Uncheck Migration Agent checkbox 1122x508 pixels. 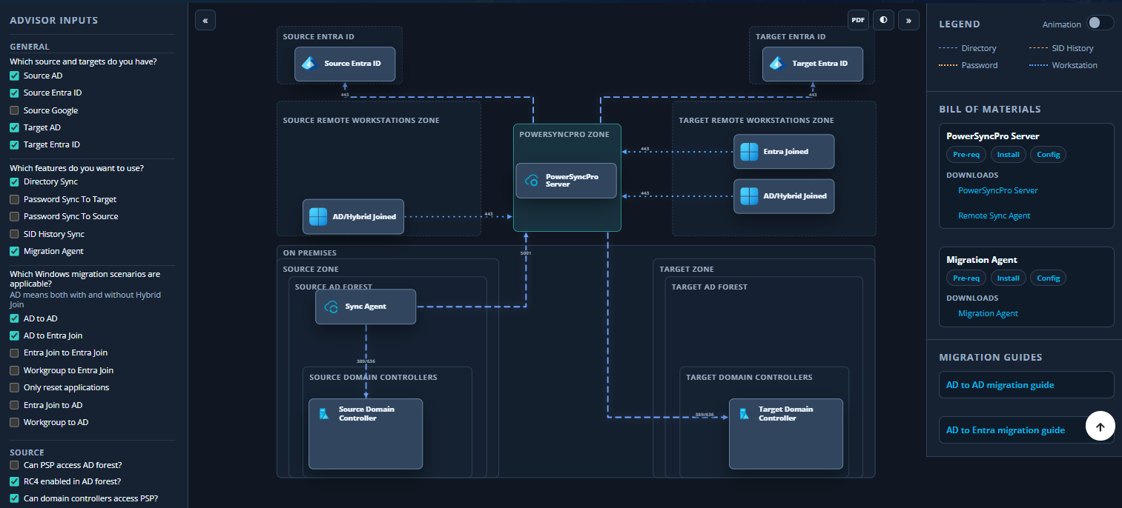(x=14, y=251)
